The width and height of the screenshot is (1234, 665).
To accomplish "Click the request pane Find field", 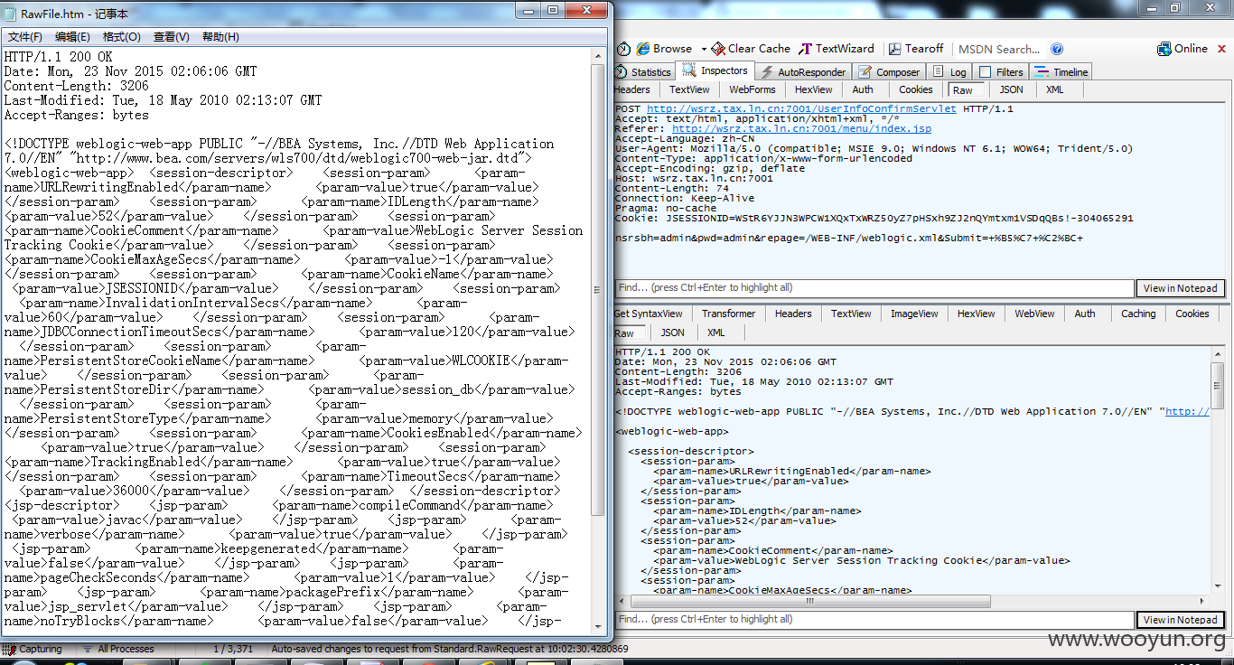I will click(x=874, y=288).
